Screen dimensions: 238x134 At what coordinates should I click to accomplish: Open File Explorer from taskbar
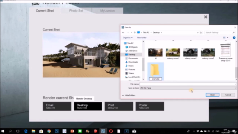(x=33, y=131)
